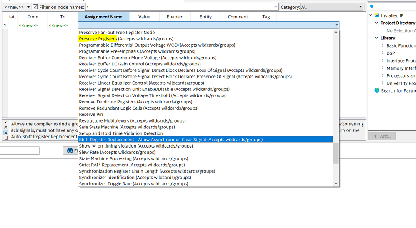Click the globe icon beside Search for Partner IP

[377, 90]
